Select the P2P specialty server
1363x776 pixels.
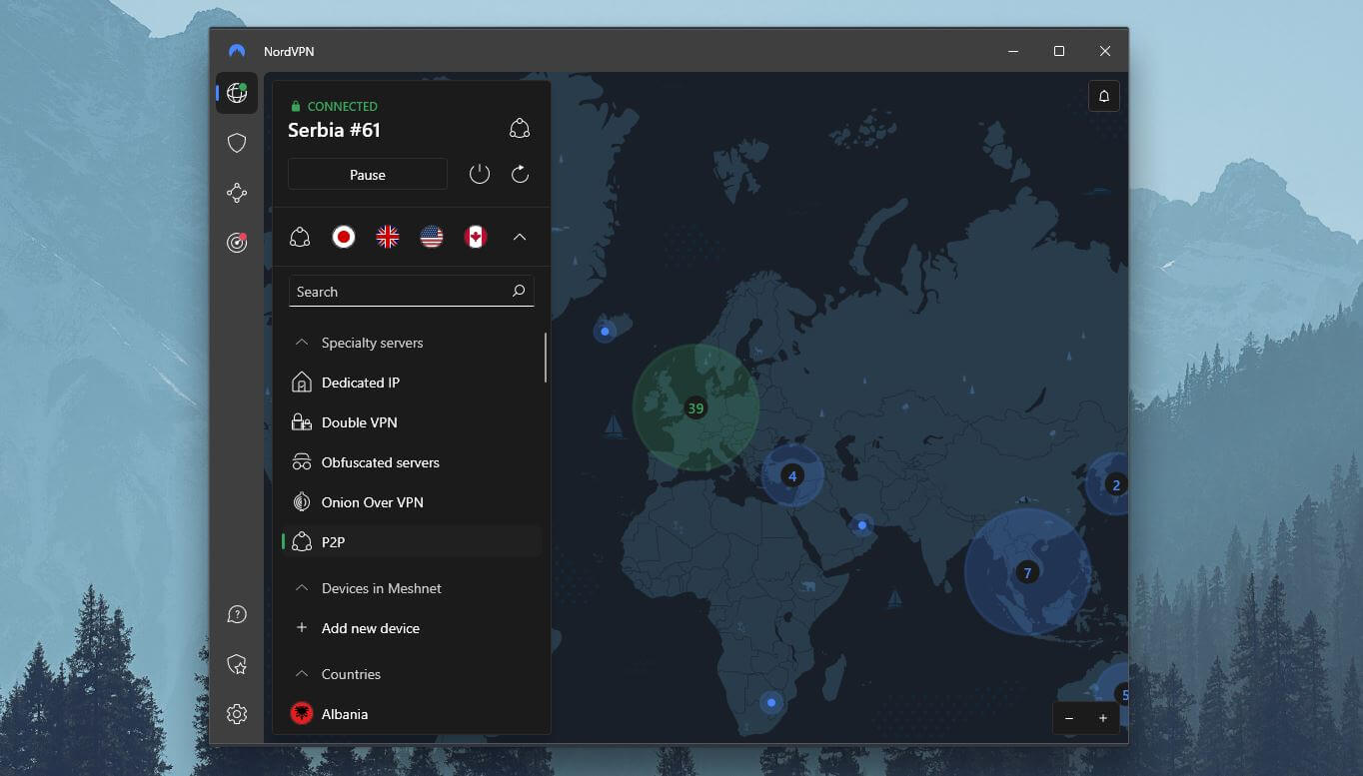(x=412, y=541)
